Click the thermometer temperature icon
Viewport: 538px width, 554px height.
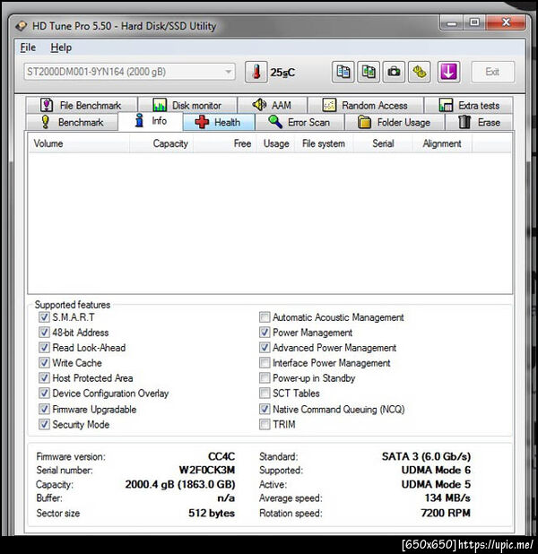(256, 72)
